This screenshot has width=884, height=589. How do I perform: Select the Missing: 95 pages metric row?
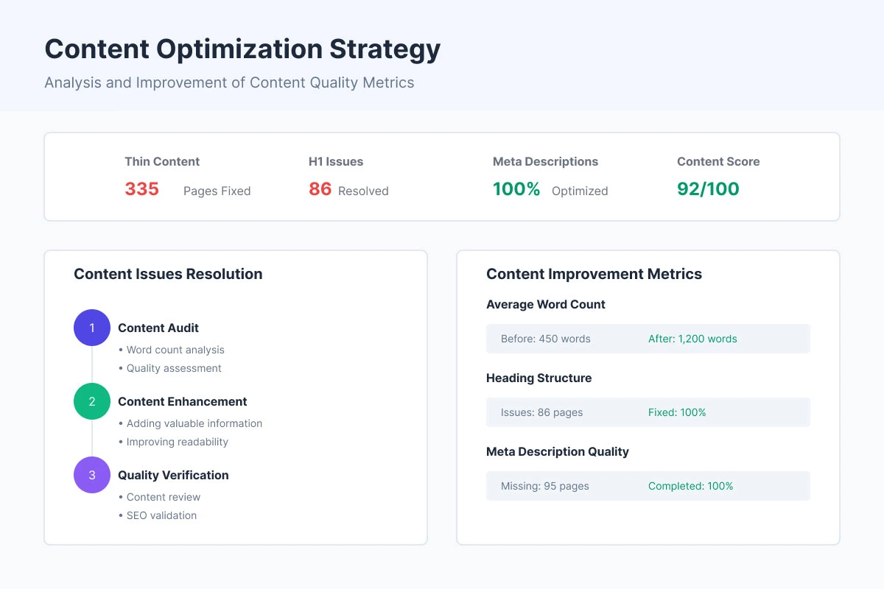click(545, 486)
